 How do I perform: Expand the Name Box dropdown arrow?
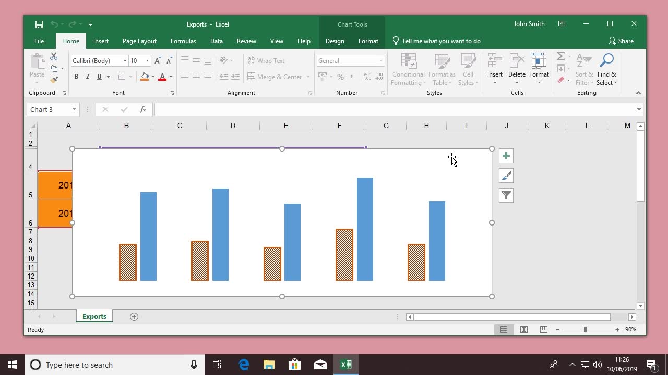tap(74, 109)
